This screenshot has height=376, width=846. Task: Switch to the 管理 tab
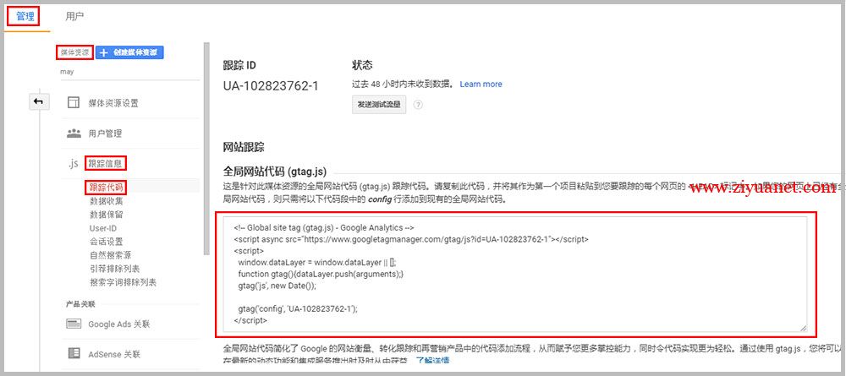25,17
